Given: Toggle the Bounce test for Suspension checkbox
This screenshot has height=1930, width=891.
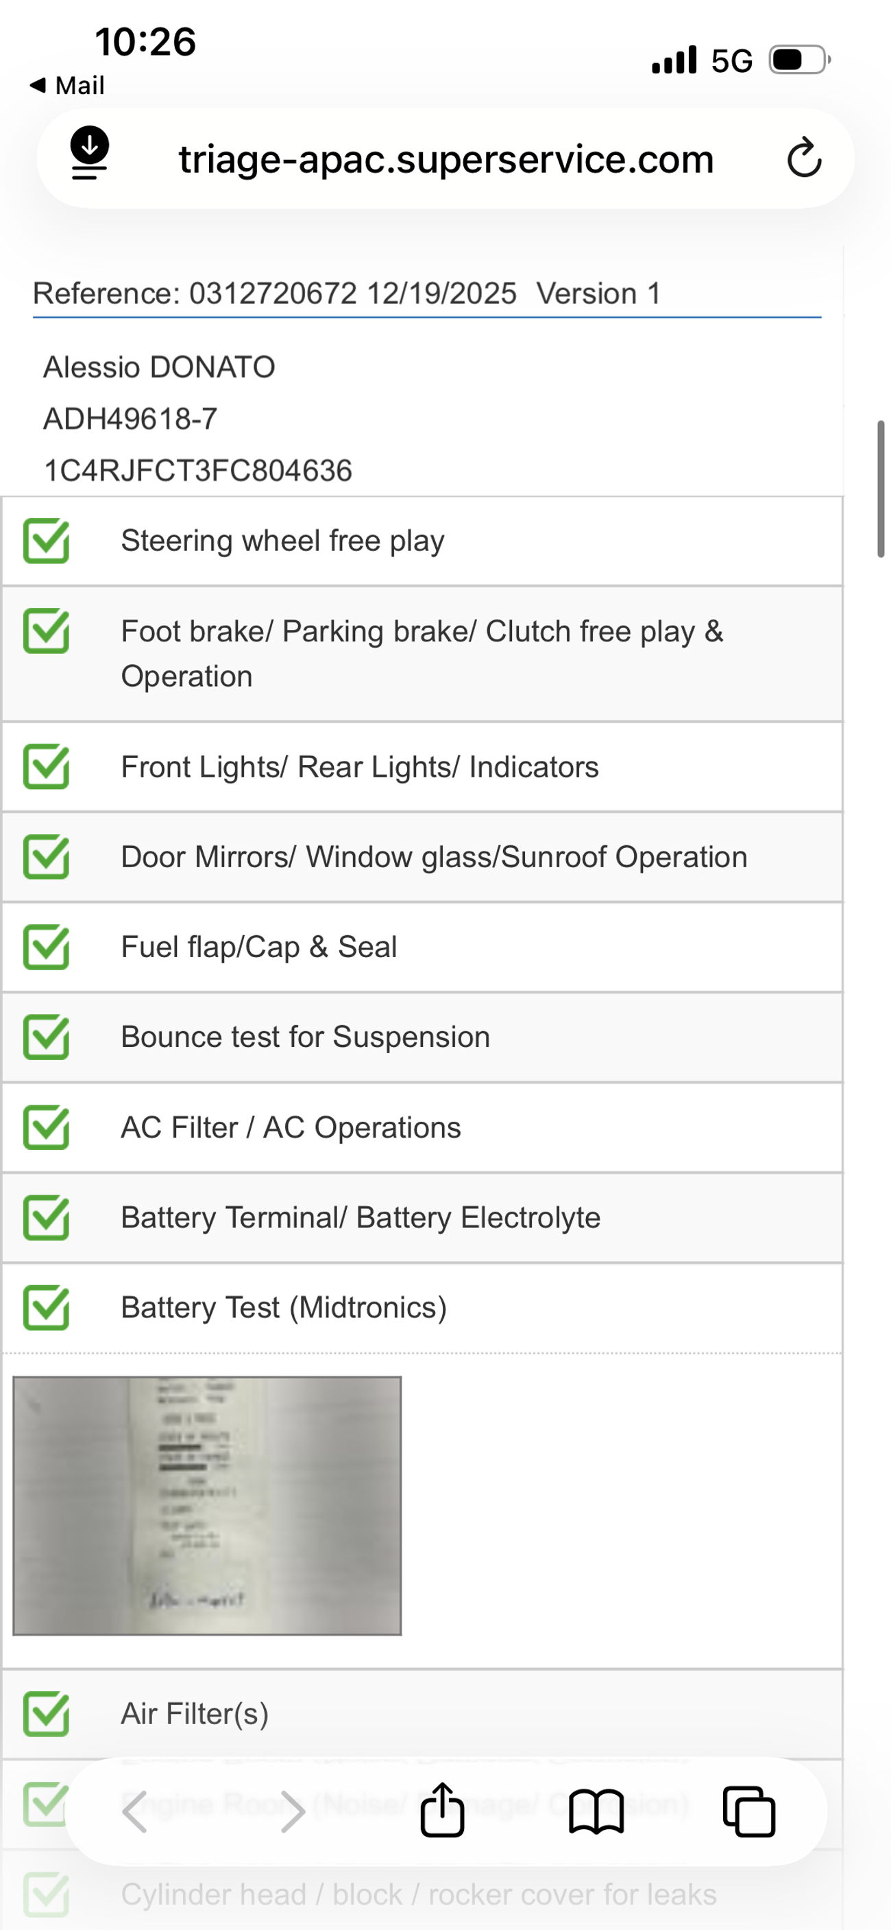Looking at the screenshot, I should tap(47, 1037).
